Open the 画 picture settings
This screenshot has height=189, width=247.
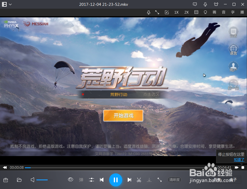[x=214, y=12]
